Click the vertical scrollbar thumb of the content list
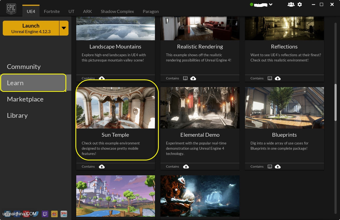 [x=336, y=102]
